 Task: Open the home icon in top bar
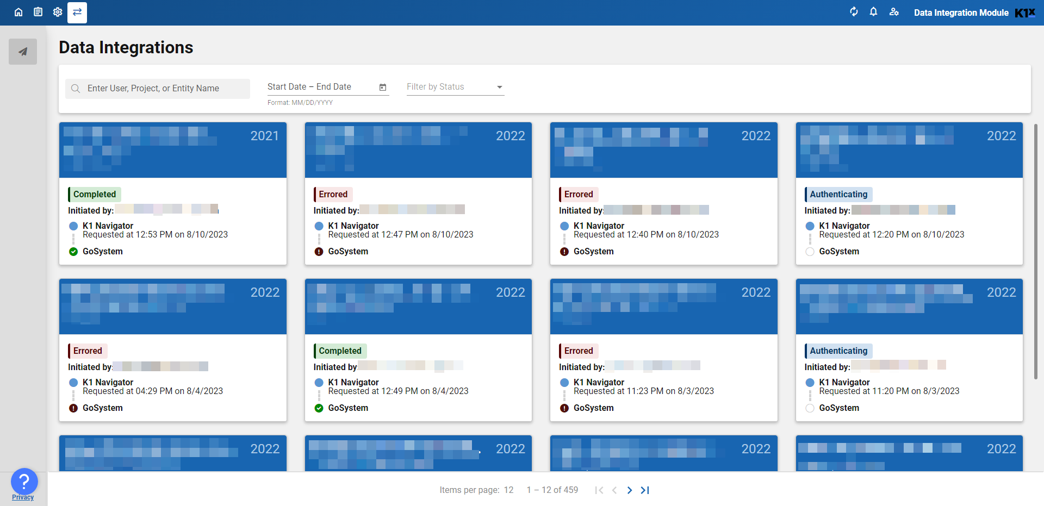pyautogui.click(x=18, y=12)
